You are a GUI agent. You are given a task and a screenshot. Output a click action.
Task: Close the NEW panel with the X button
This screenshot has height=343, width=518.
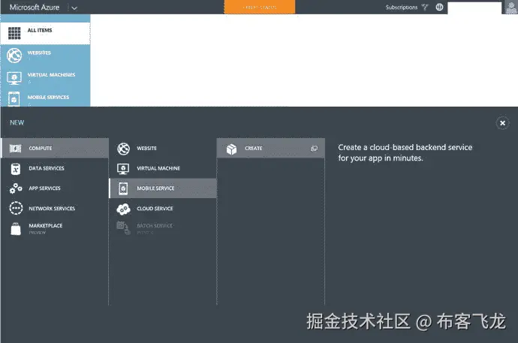[x=502, y=123]
